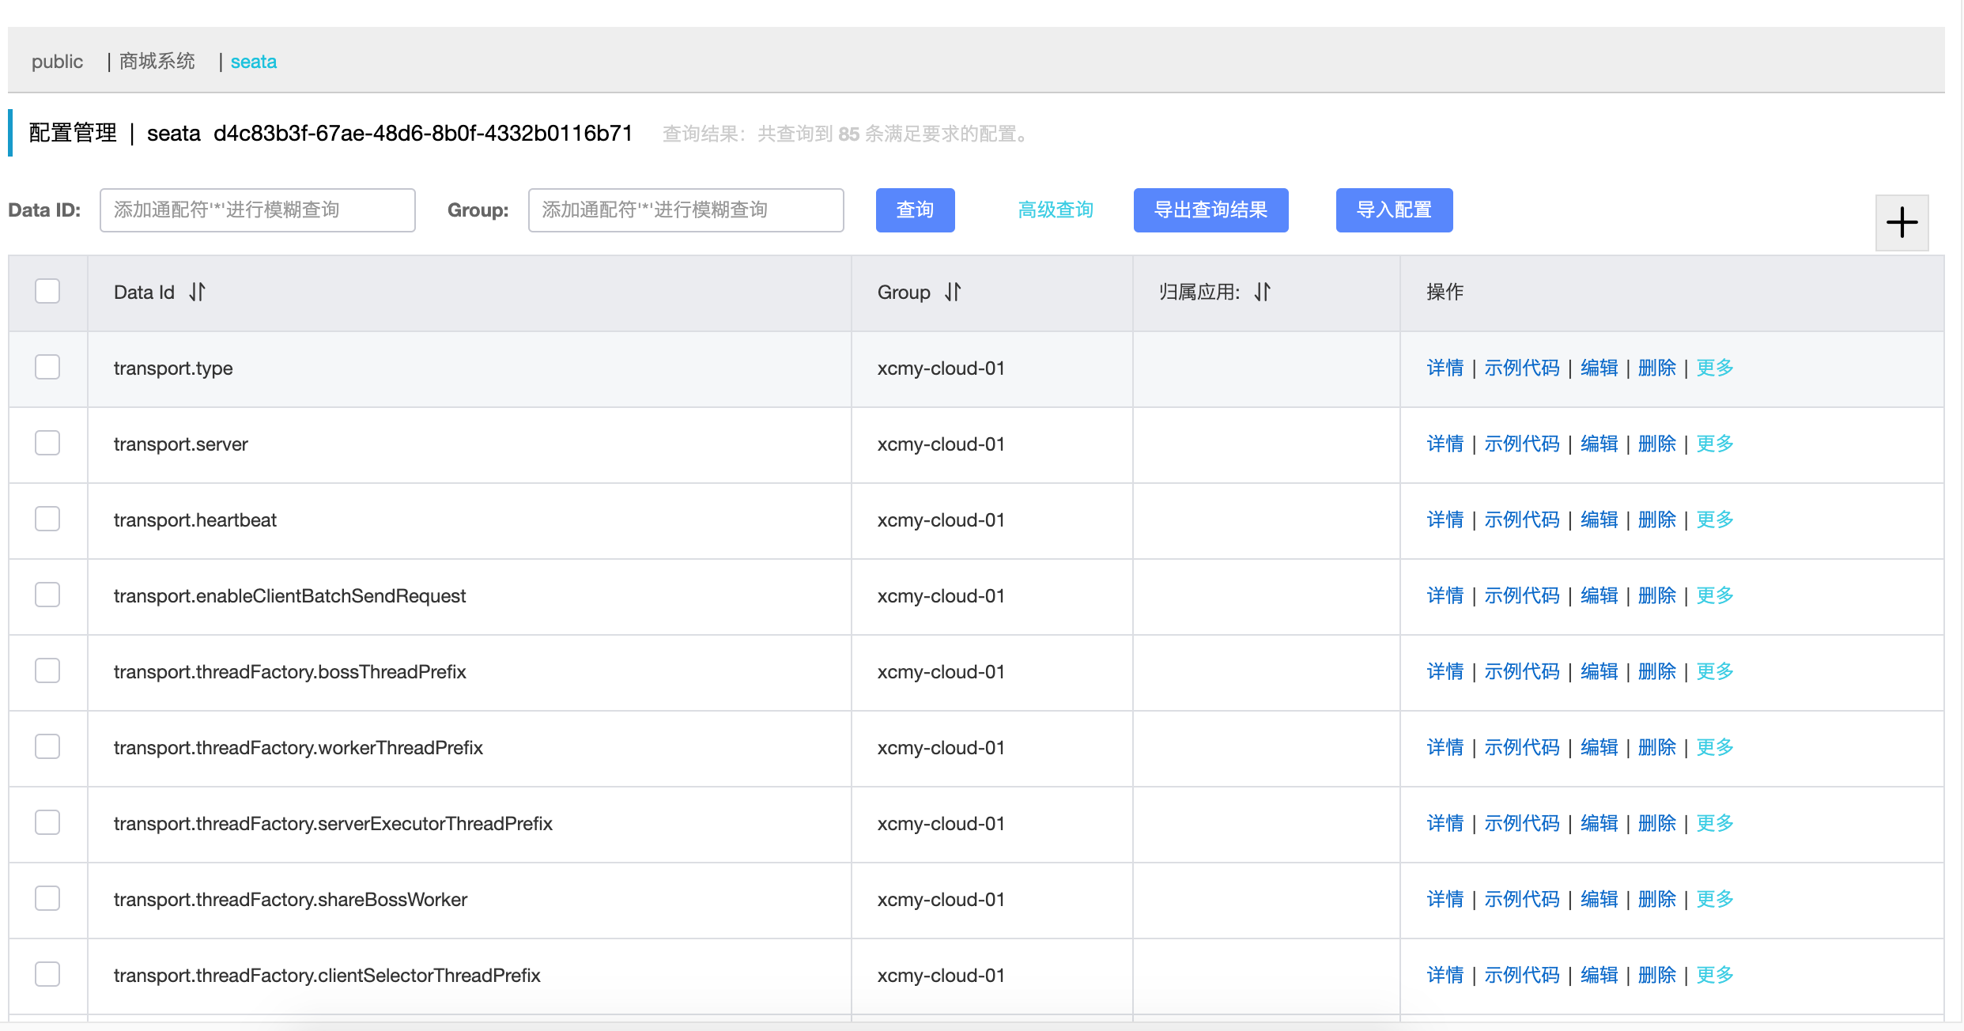Viewport: 1964px width, 1031px height.
Task: Sort table by Group column
Action: (953, 292)
